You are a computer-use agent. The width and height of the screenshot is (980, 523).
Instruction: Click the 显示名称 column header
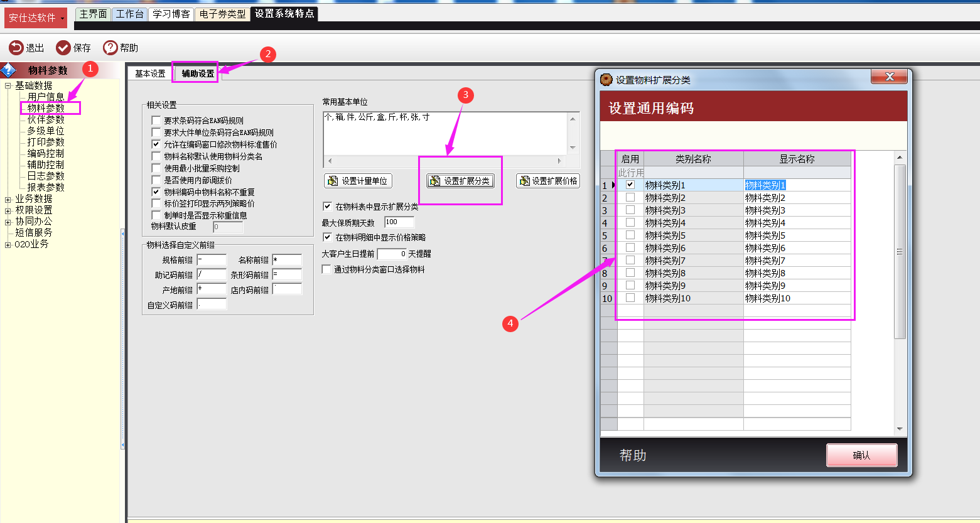click(797, 159)
